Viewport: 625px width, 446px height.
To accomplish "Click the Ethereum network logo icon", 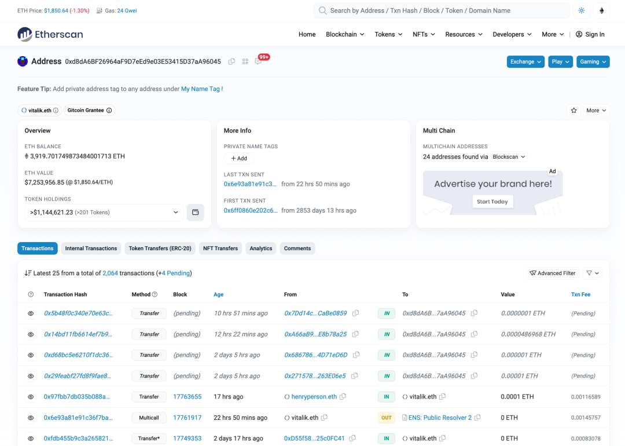I will 601,10.
